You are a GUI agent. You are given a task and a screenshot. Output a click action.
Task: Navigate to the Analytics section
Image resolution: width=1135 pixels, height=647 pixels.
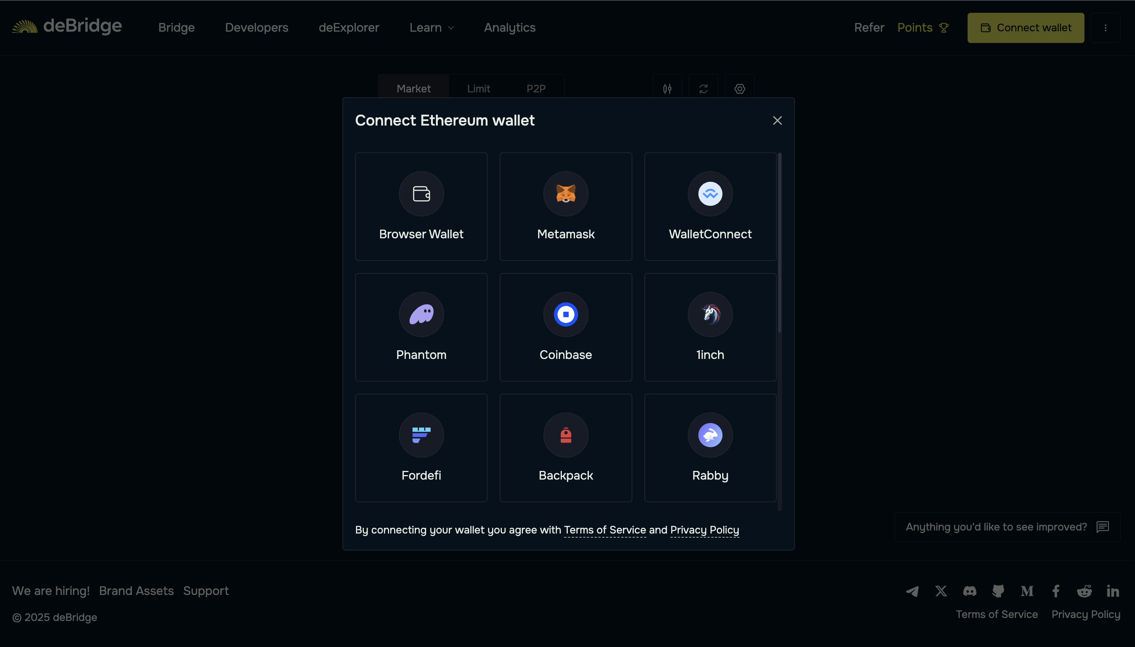click(x=509, y=28)
